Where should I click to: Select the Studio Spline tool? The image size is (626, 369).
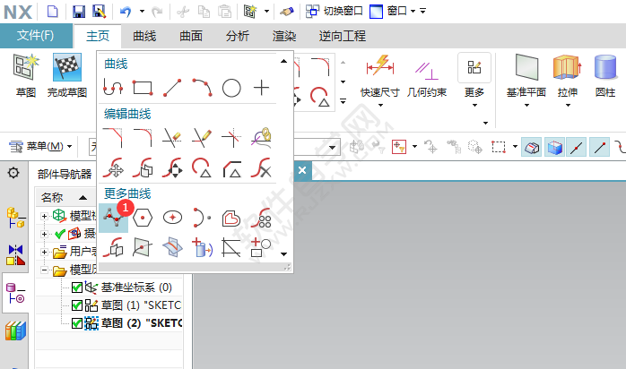pos(113,218)
